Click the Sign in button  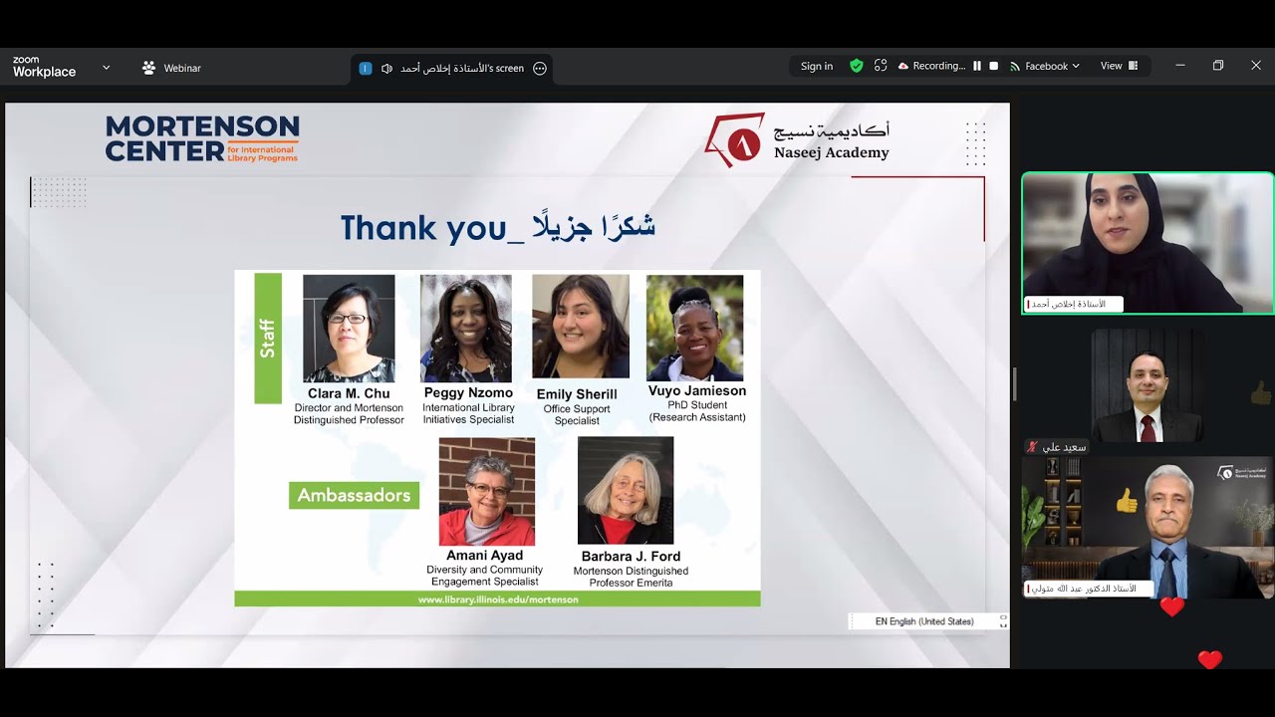[x=817, y=67]
